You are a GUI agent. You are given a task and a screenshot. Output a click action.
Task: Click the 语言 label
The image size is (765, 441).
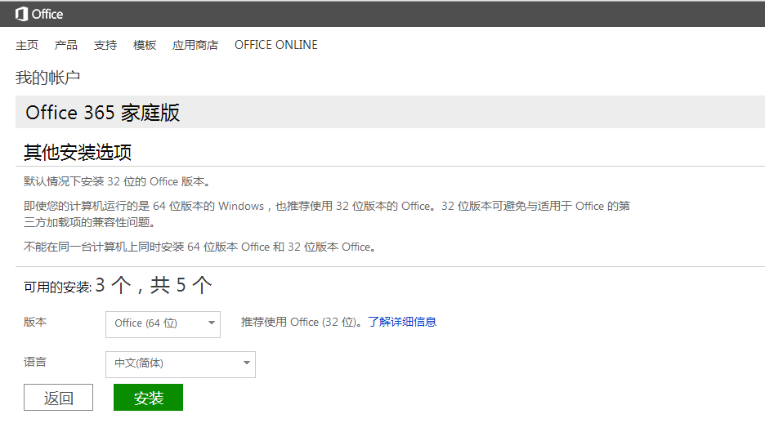[x=35, y=362]
